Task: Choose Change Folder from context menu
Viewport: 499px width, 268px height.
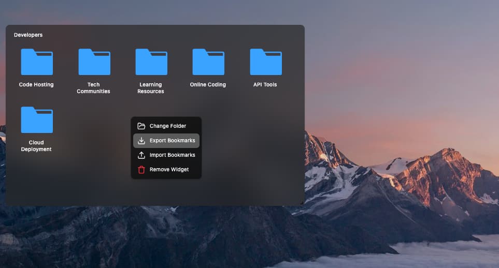Action: 166,126
